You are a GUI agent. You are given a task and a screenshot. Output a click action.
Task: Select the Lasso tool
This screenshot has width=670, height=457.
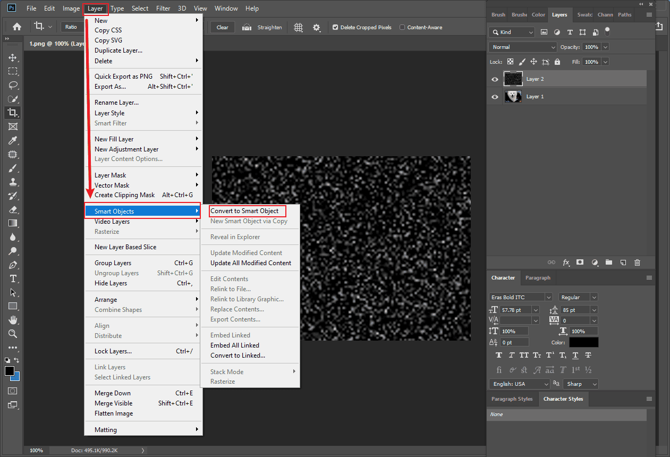click(13, 85)
